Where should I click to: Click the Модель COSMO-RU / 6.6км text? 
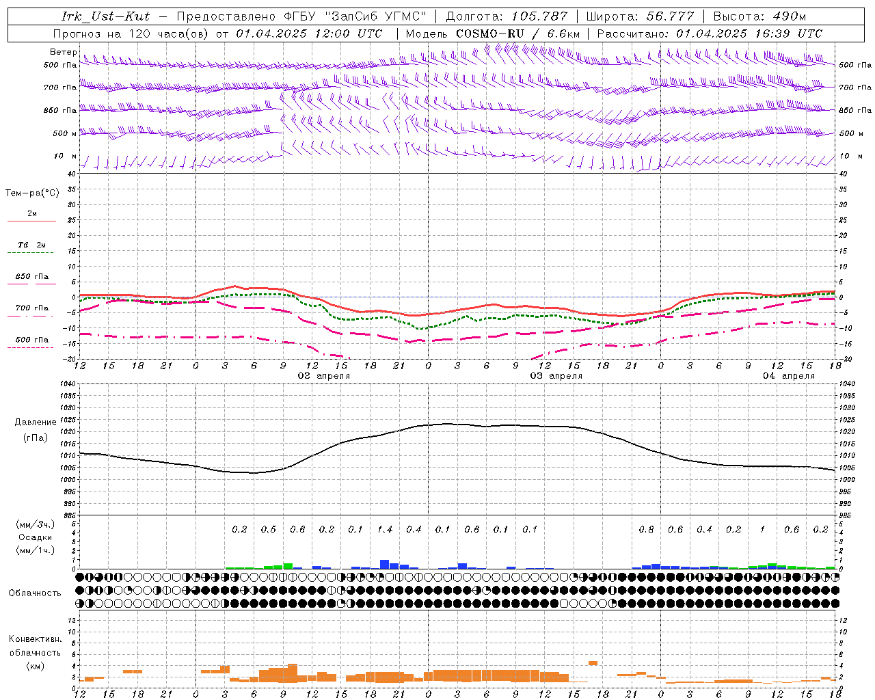(493, 33)
